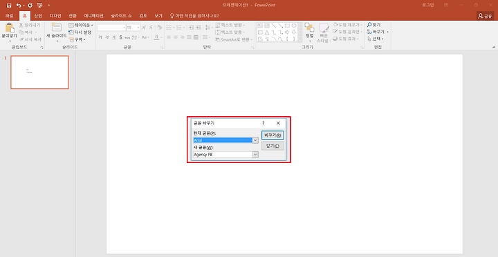Image resolution: width=498 pixels, height=257 pixels.
Task: Toggle Underline formatting (underlined 가)
Action: [x=113, y=37]
